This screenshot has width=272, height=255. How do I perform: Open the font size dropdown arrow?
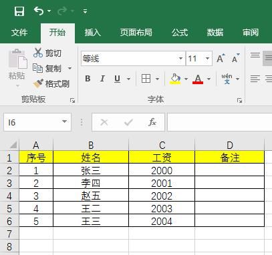[x=208, y=59]
